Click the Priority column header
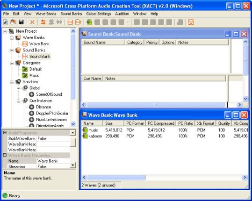Viewport: 252px width, 201px height. click(151, 43)
